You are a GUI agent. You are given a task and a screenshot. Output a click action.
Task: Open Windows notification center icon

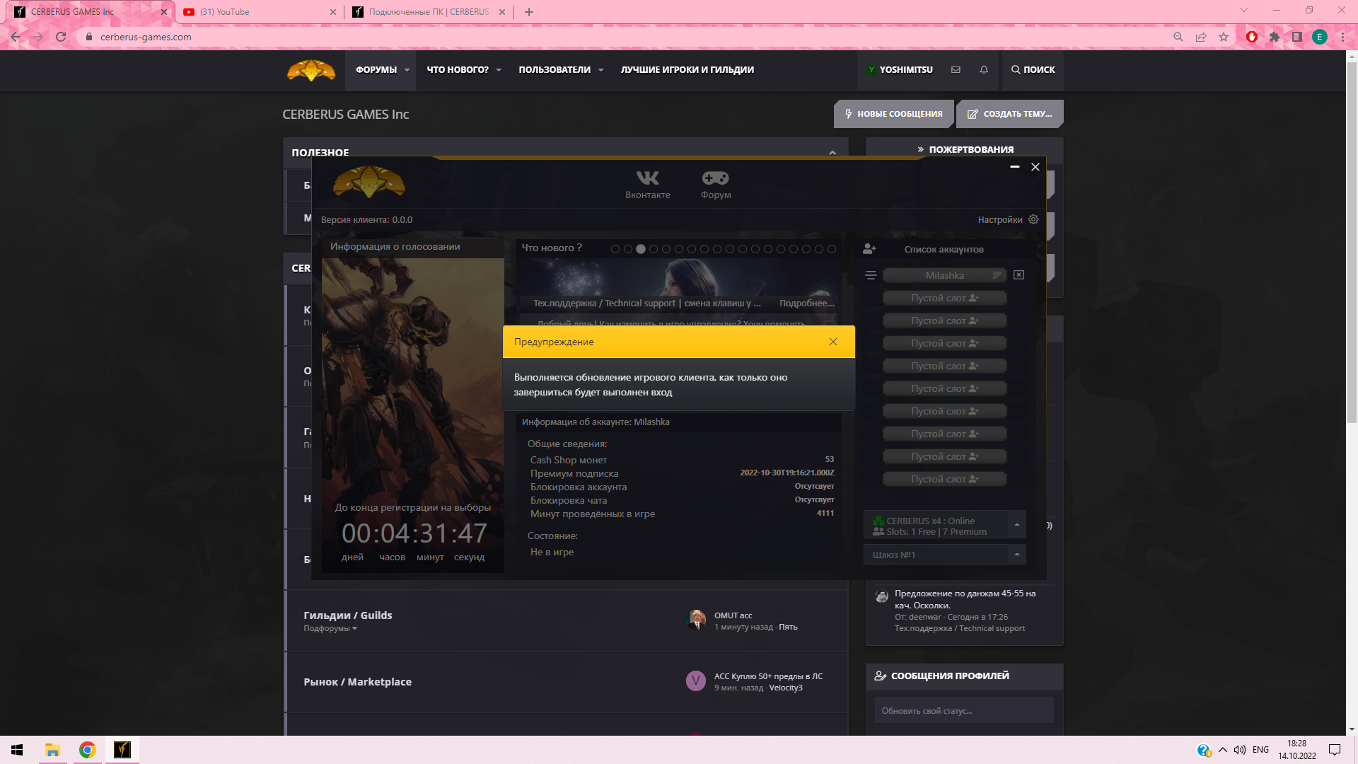click(1335, 750)
